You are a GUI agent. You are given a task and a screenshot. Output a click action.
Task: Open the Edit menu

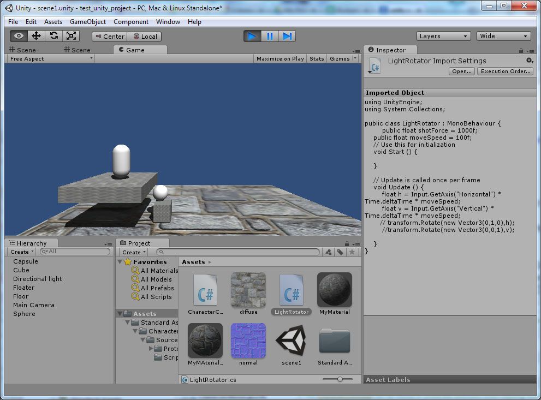pyautogui.click(x=31, y=22)
